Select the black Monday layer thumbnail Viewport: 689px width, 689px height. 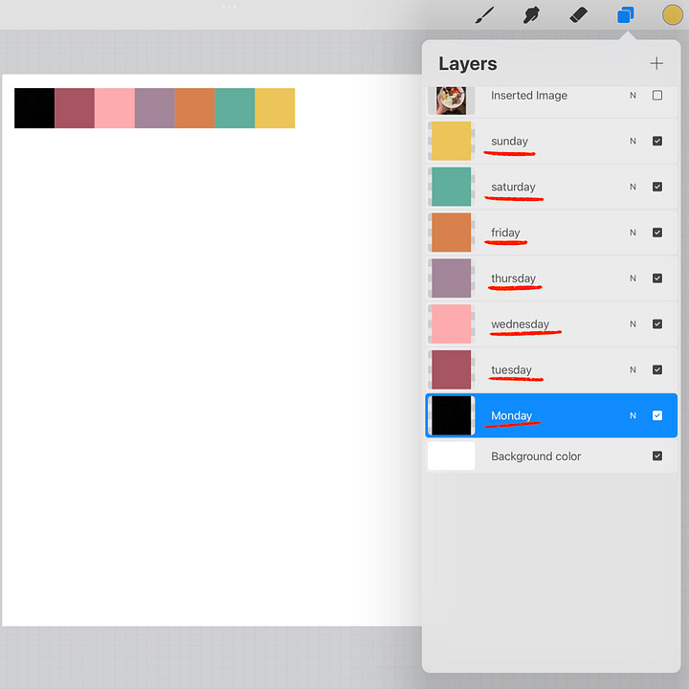[452, 415]
